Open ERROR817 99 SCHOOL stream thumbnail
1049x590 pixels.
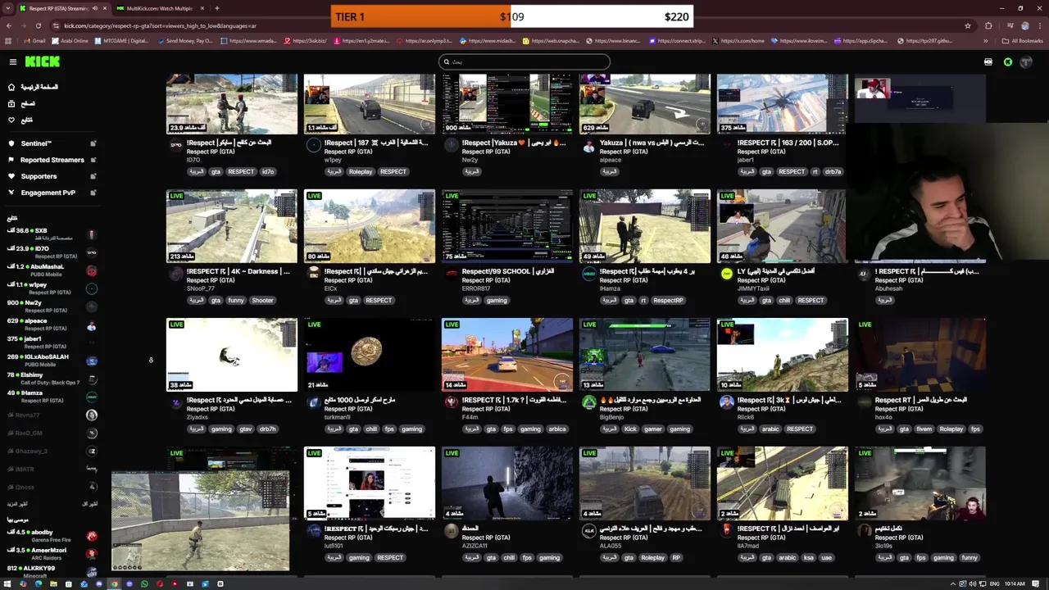[x=507, y=226]
